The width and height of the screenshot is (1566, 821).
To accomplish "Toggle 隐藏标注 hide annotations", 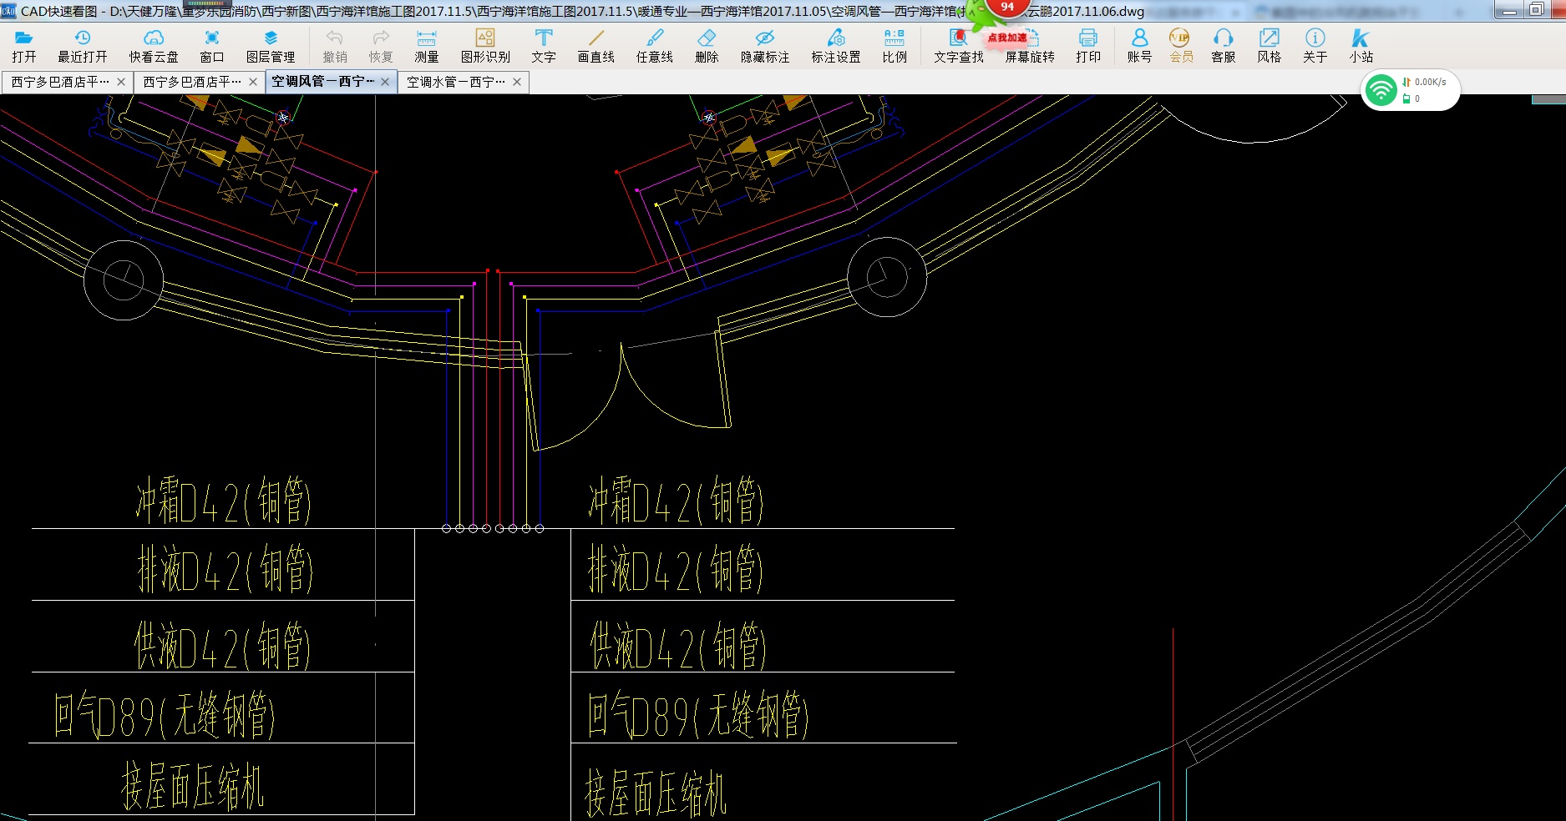I will tap(765, 46).
